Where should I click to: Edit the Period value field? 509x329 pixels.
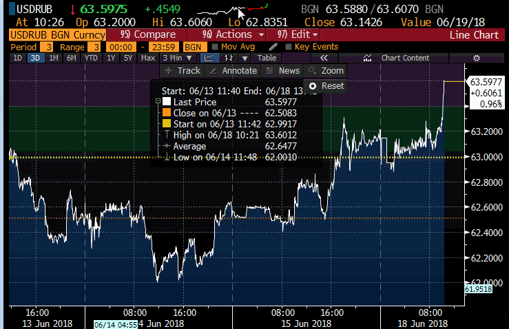pos(47,47)
